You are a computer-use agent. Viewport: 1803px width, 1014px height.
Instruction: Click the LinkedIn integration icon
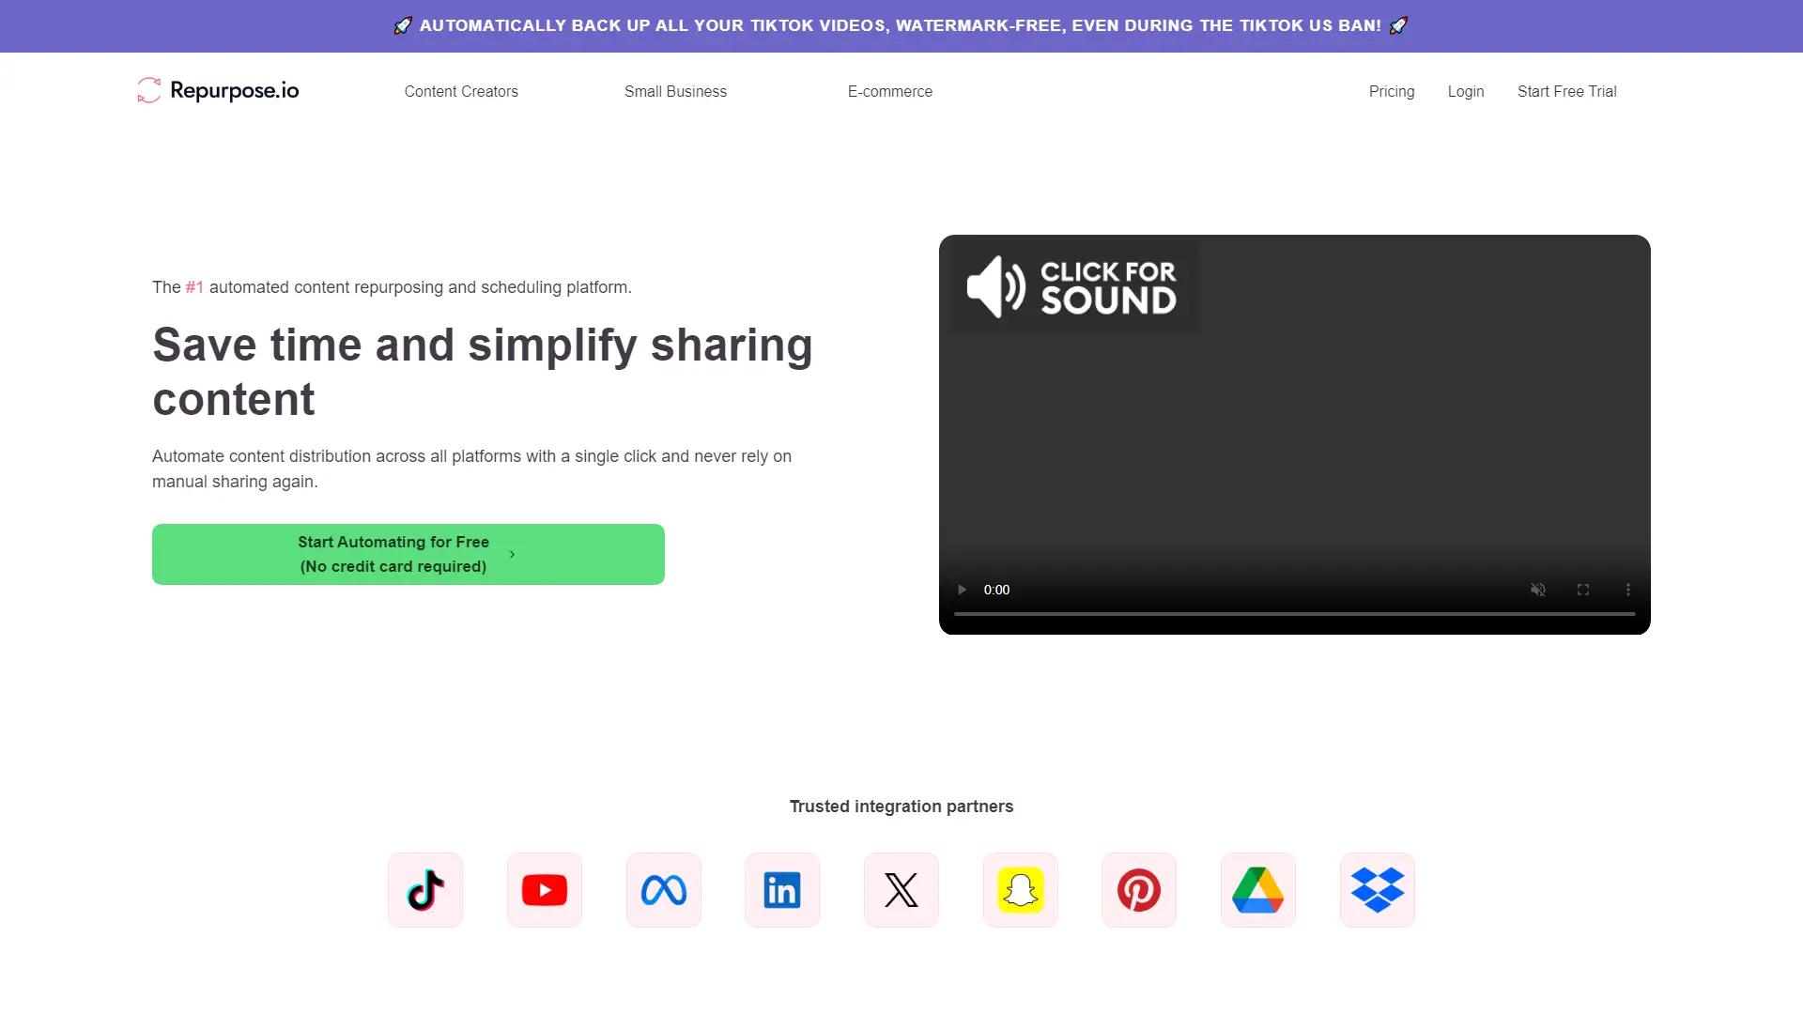[x=781, y=889]
